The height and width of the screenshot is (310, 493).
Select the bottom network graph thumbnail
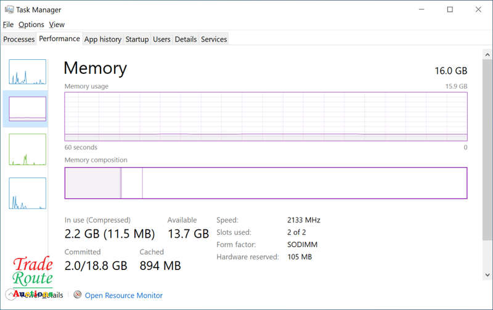pyautogui.click(x=27, y=193)
